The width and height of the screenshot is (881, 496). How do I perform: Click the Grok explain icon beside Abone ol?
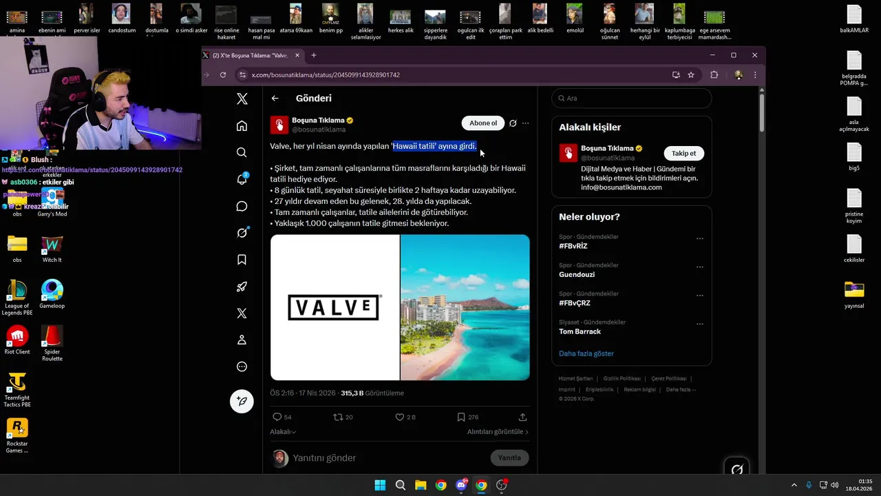[x=513, y=123]
